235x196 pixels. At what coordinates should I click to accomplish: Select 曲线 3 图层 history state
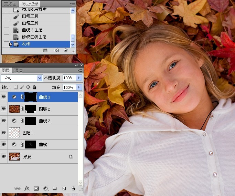pos(40,30)
